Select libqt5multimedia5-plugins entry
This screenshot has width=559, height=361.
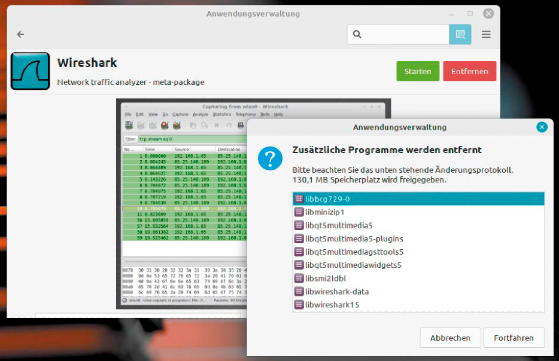(x=418, y=238)
